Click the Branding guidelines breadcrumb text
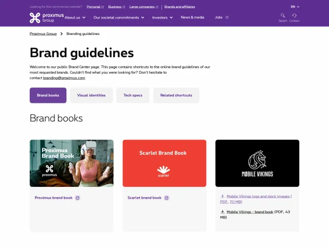The image size is (329, 247). point(83,34)
